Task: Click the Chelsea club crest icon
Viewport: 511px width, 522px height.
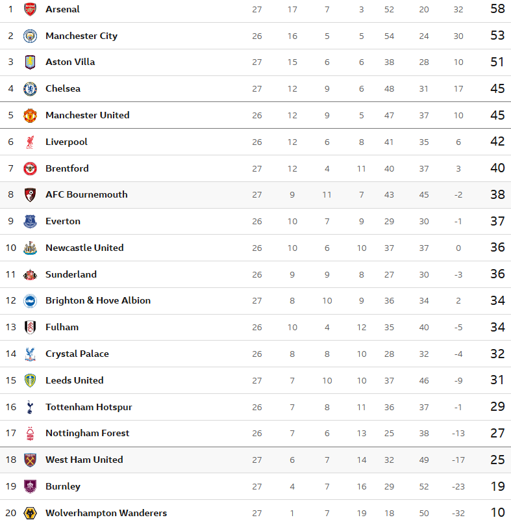Action: click(30, 89)
